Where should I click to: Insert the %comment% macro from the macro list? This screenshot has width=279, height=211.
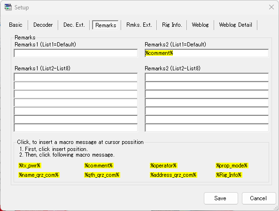(x=99, y=166)
